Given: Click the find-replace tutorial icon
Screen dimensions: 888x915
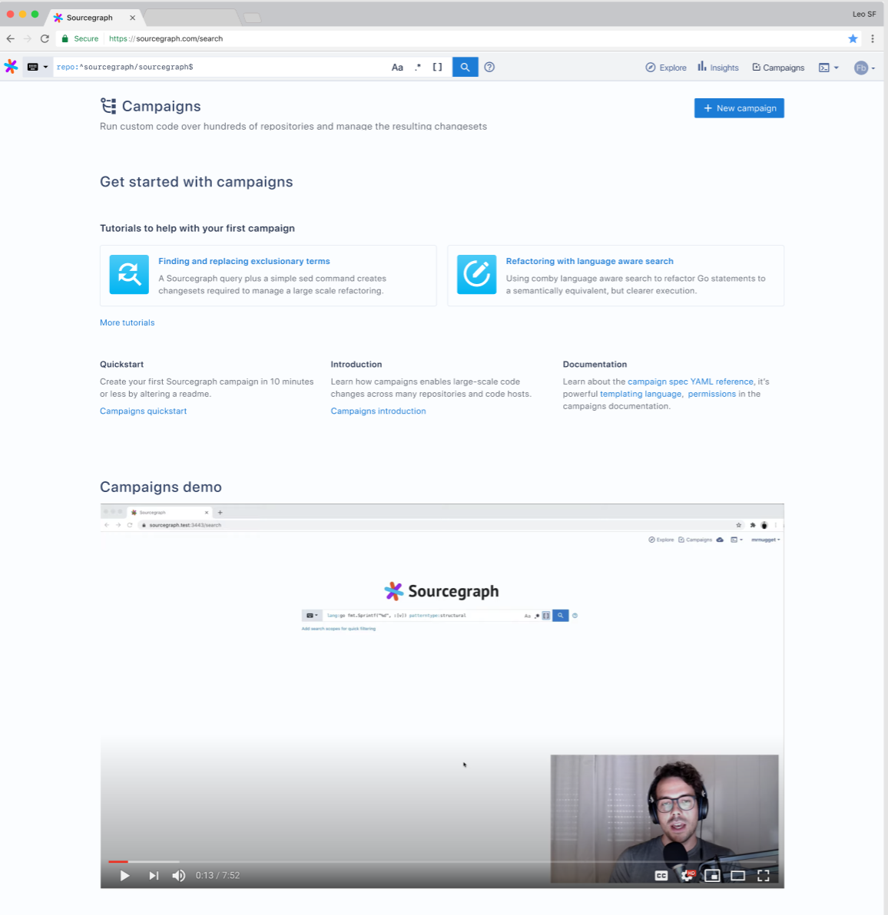Looking at the screenshot, I should click(129, 274).
